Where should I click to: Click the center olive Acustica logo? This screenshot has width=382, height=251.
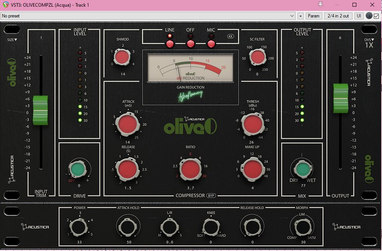pos(190,126)
